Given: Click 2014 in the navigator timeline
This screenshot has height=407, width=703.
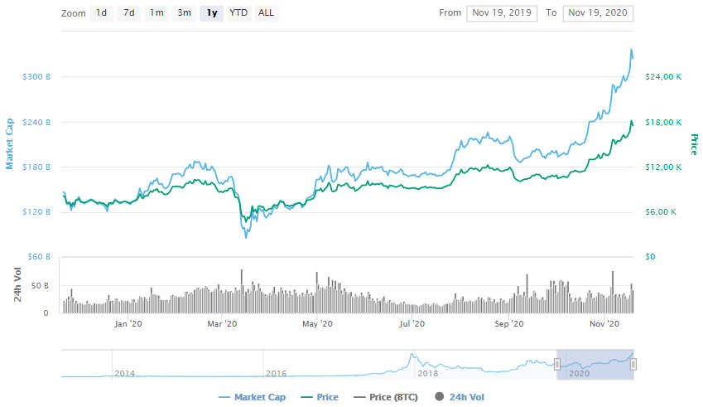Looking at the screenshot, I should [x=125, y=373].
